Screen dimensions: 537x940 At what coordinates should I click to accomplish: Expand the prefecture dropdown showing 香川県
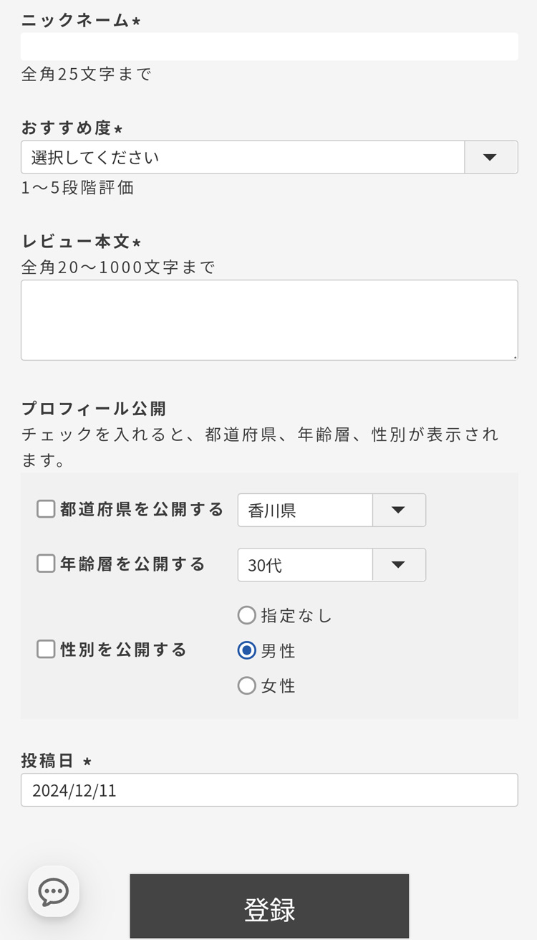[304, 510]
